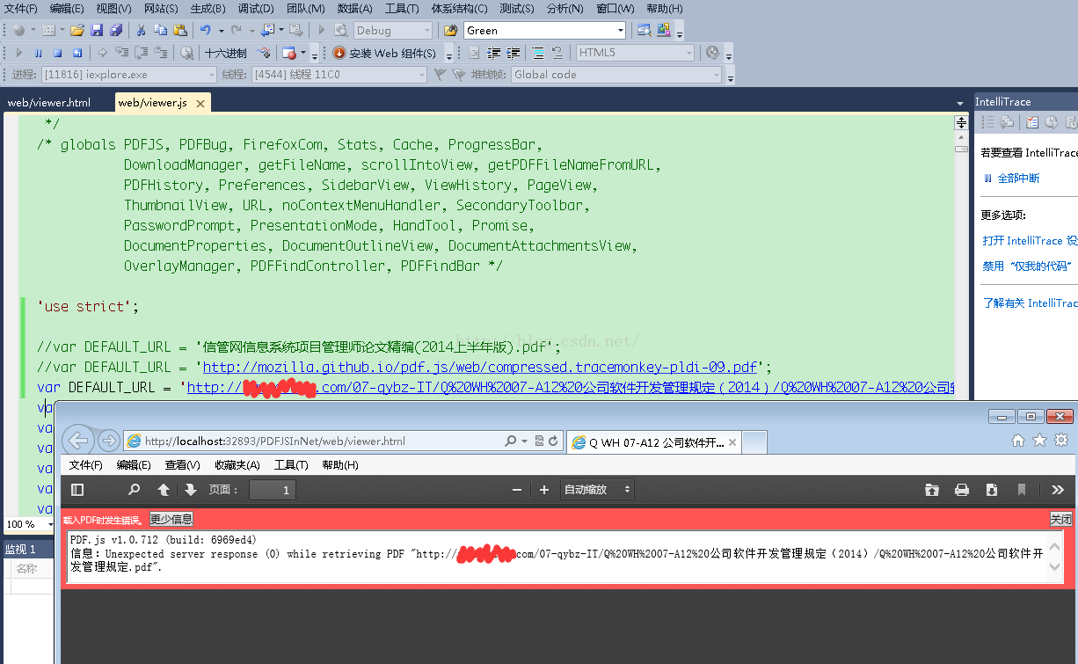Open the HTML5 validation schema dropdown
The width and height of the screenshot is (1078, 664).
tap(636, 53)
